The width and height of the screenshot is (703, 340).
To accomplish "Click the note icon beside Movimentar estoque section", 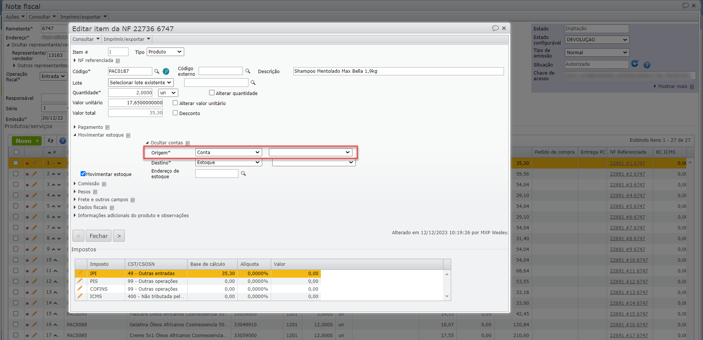I will [128, 135].
